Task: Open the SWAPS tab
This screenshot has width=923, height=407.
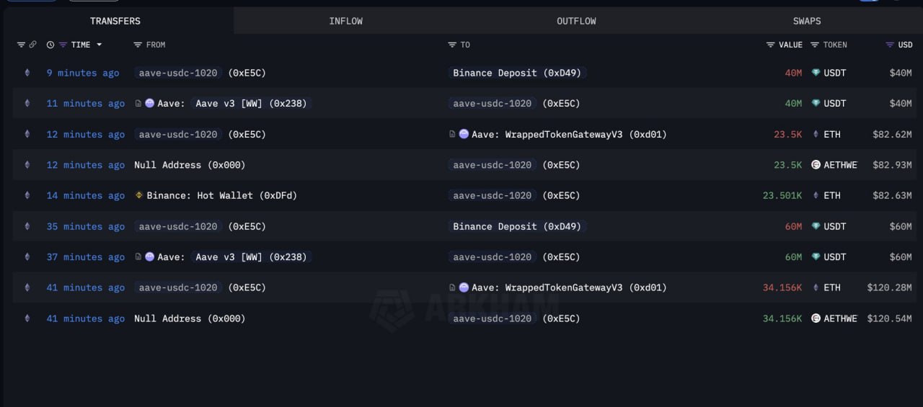Action: point(806,21)
